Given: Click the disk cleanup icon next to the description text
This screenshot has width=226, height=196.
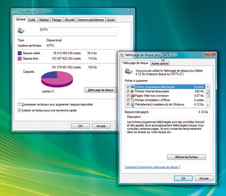Looking at the screenshot, I should 129,71.
